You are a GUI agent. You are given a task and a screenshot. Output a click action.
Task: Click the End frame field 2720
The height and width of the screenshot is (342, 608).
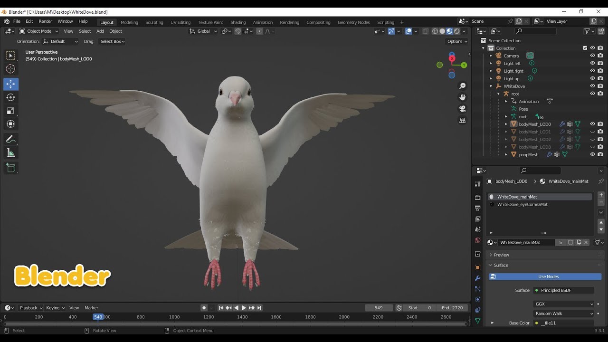pos(451,308)
